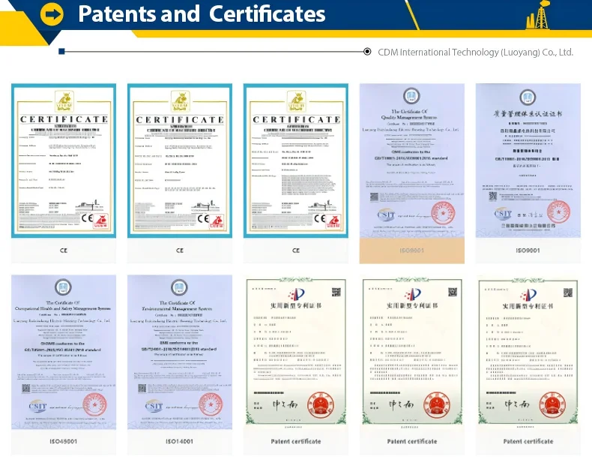Click the yellow oil derrick logo icon
592x463 pixels.
click(537, 16)
